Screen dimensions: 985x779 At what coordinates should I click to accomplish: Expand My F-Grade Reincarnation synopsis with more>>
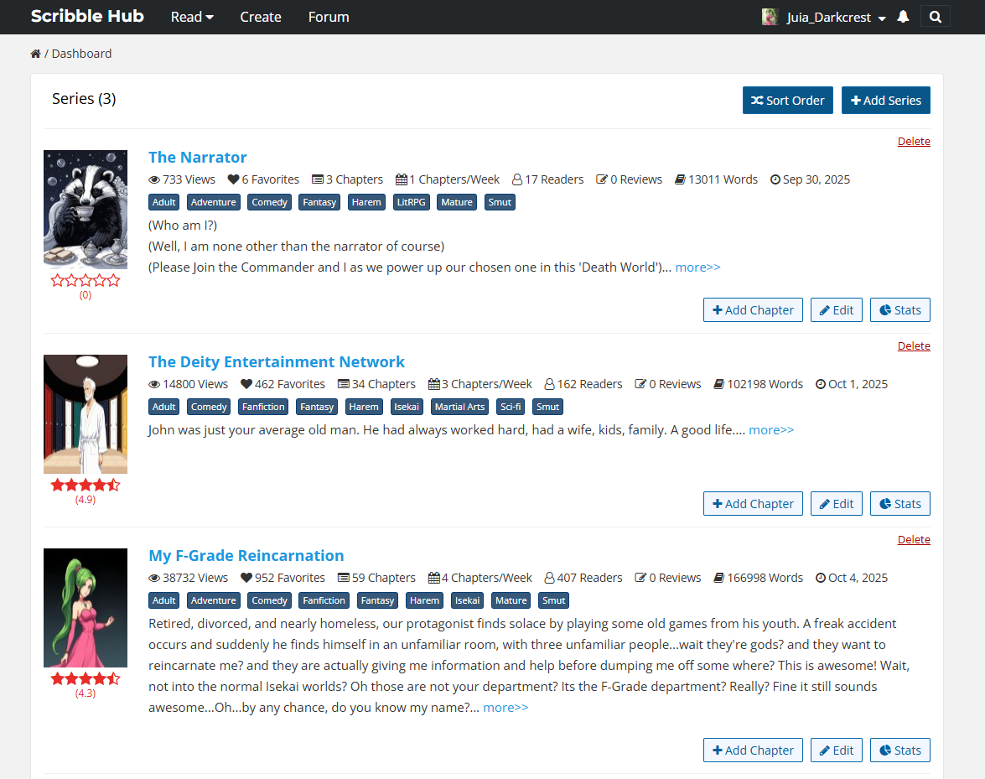click(505, 708)
